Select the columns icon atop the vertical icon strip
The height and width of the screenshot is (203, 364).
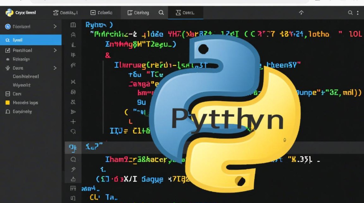(73, 25)
